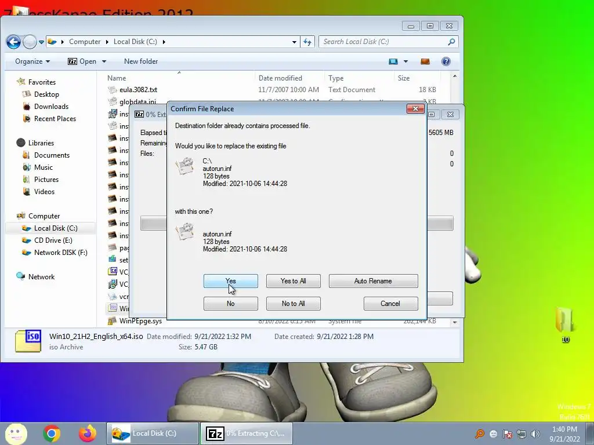This screenshot has height=445, width=594.
Task: Choose No to All in replace dialog
Action: [x=293, y=304]
